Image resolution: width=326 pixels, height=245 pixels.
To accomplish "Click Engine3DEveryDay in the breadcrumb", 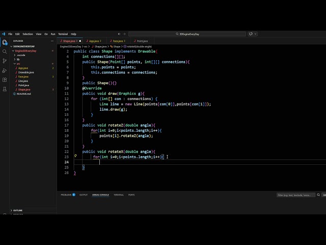I will 70,46.
